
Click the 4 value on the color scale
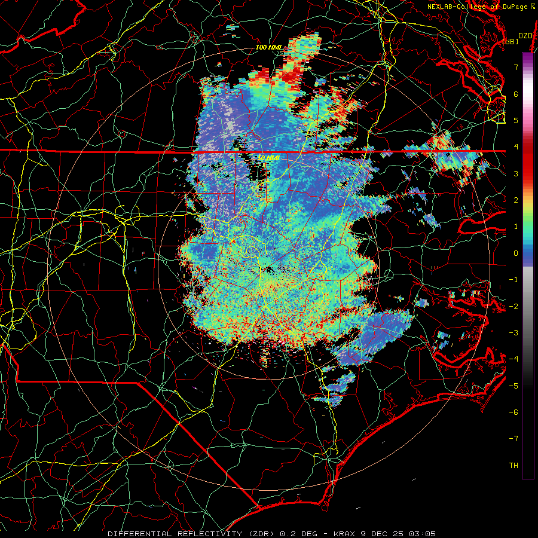516,147
